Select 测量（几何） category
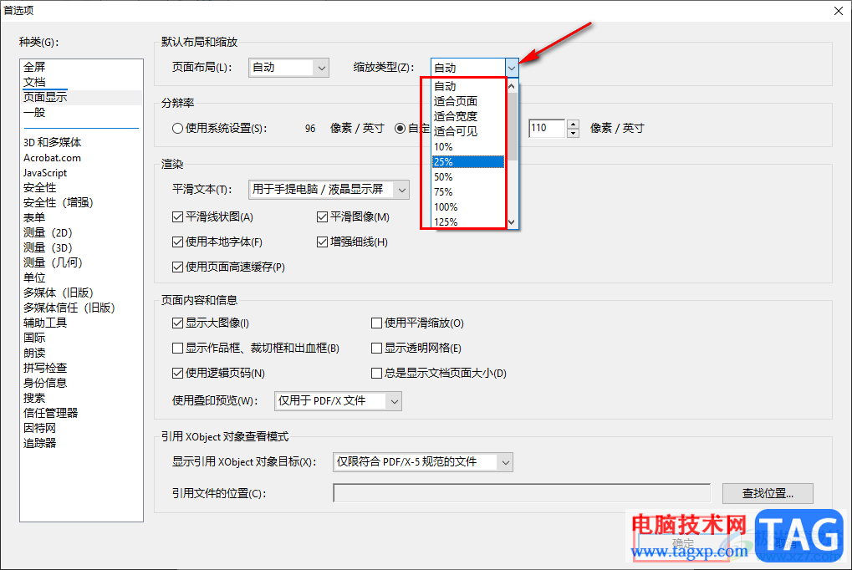The width and height of the screenshot is (852, 570). click(x=53, y=263)
